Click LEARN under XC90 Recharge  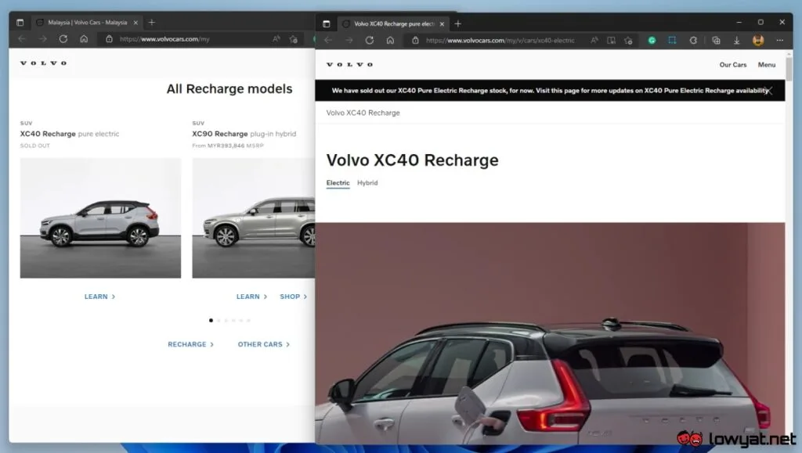(x=251, y=297)
